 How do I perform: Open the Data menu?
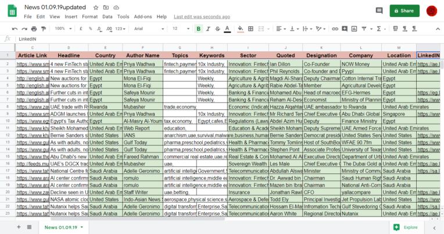click(x=108, y=17)
